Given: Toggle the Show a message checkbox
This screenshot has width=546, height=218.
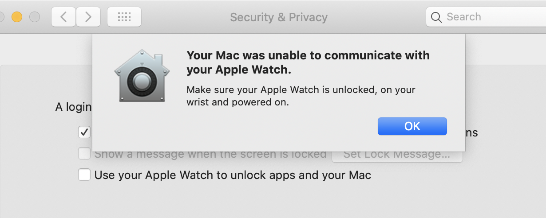Looking at the screenshot, I should click(84, 154).
